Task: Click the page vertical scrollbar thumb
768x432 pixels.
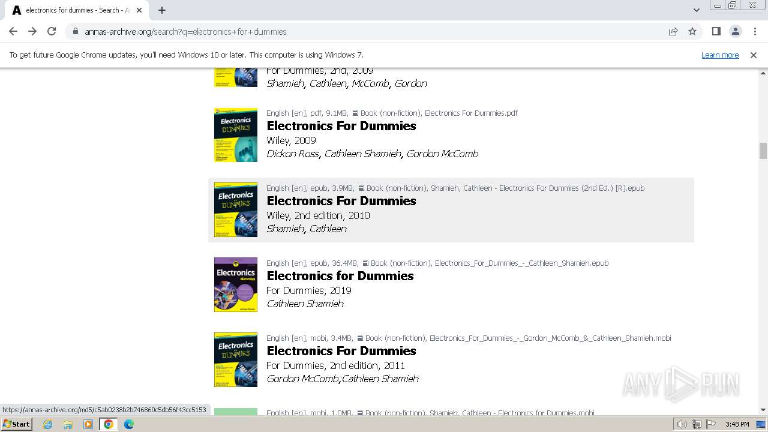Action: 763,151
